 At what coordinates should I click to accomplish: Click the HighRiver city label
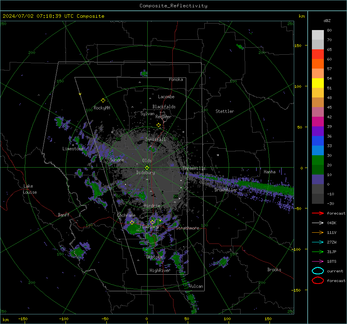coord(160,270)
